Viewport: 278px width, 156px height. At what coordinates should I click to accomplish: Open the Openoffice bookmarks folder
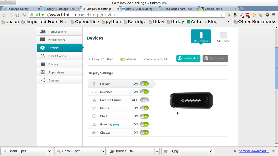tap(85, 22)
